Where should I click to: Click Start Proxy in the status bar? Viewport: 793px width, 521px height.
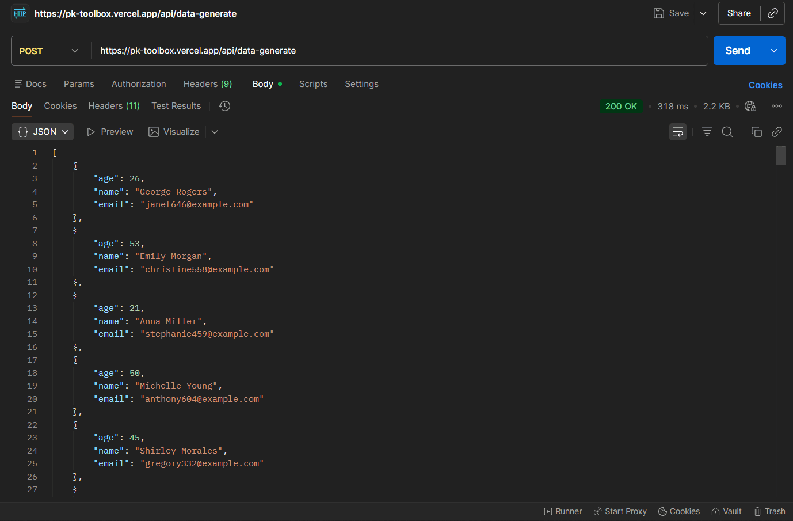tap(620, 511)
